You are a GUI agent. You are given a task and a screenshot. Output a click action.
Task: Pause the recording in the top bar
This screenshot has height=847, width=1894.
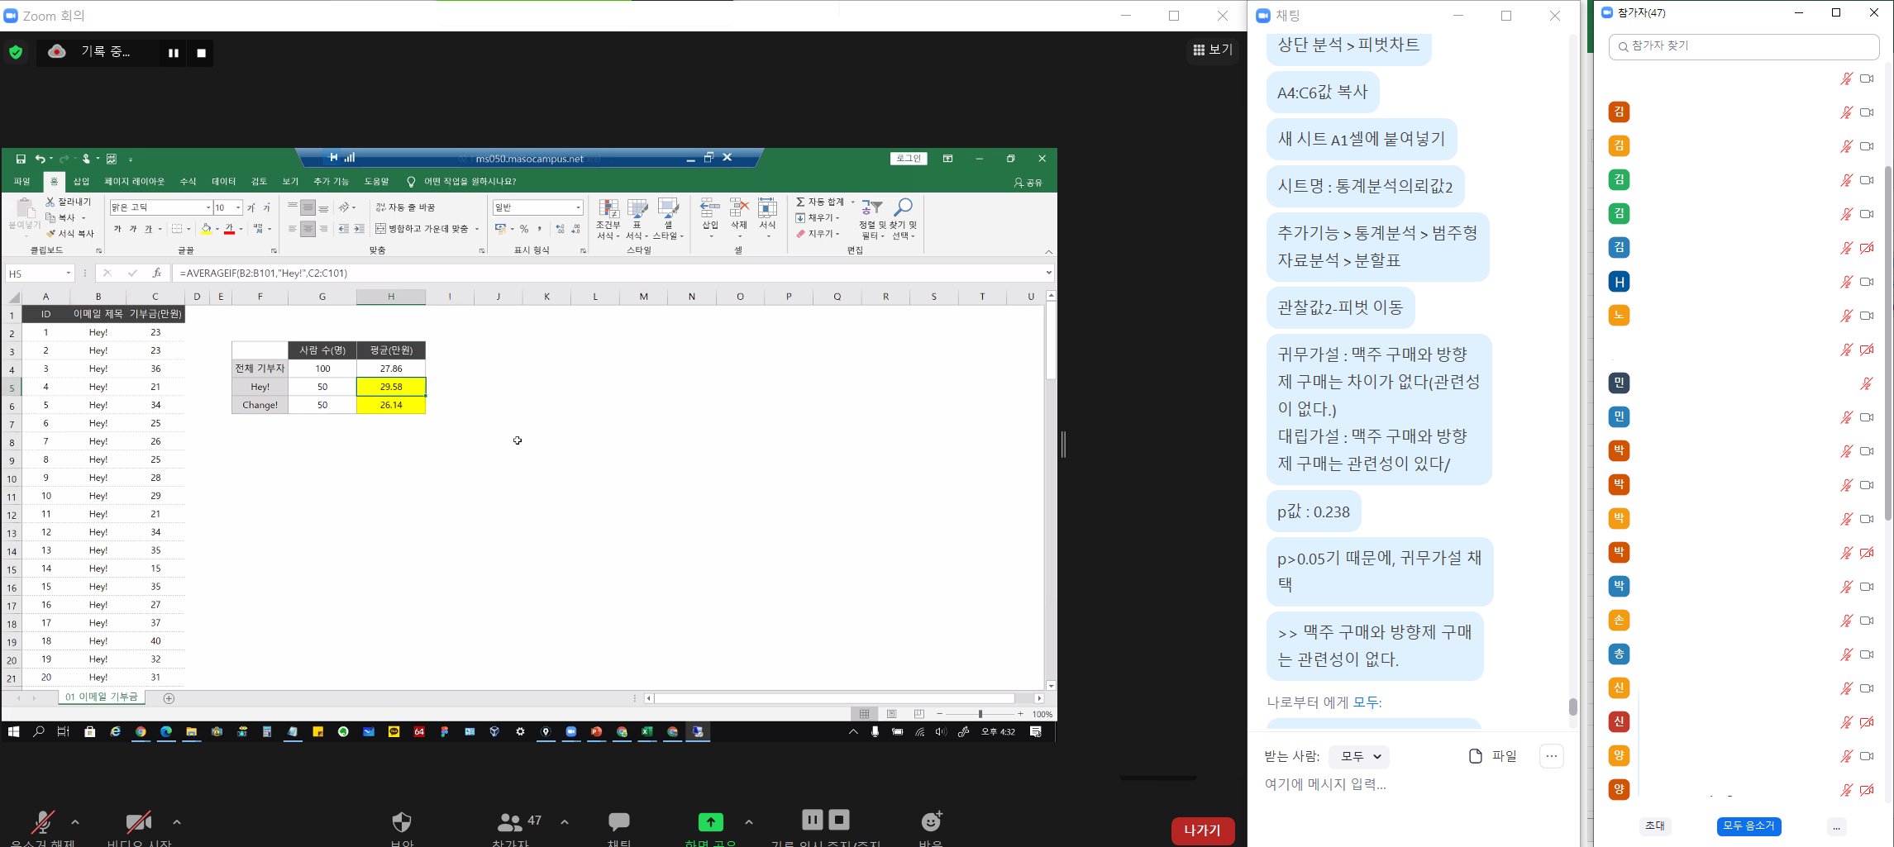(174, 53)
